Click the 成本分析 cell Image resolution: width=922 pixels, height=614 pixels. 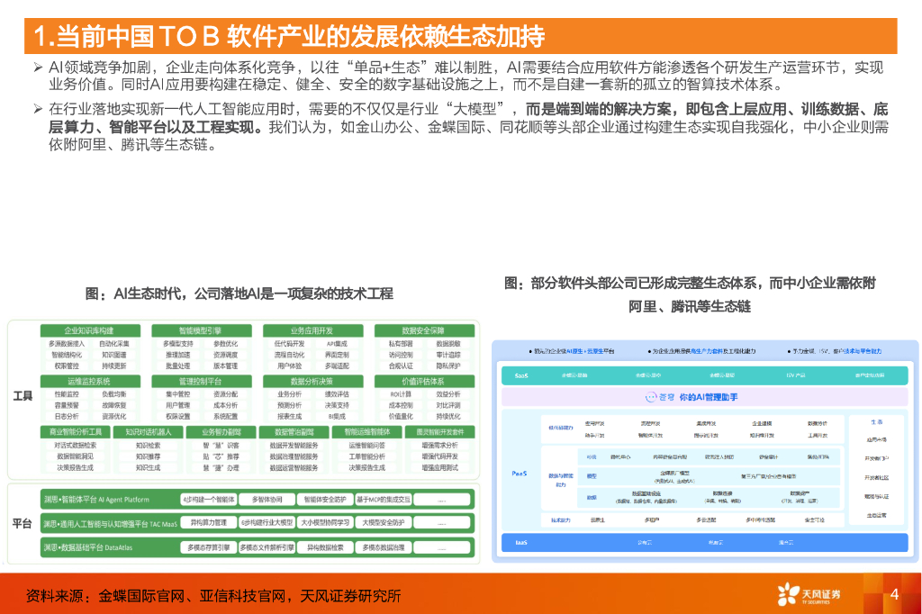coord(225,405)
